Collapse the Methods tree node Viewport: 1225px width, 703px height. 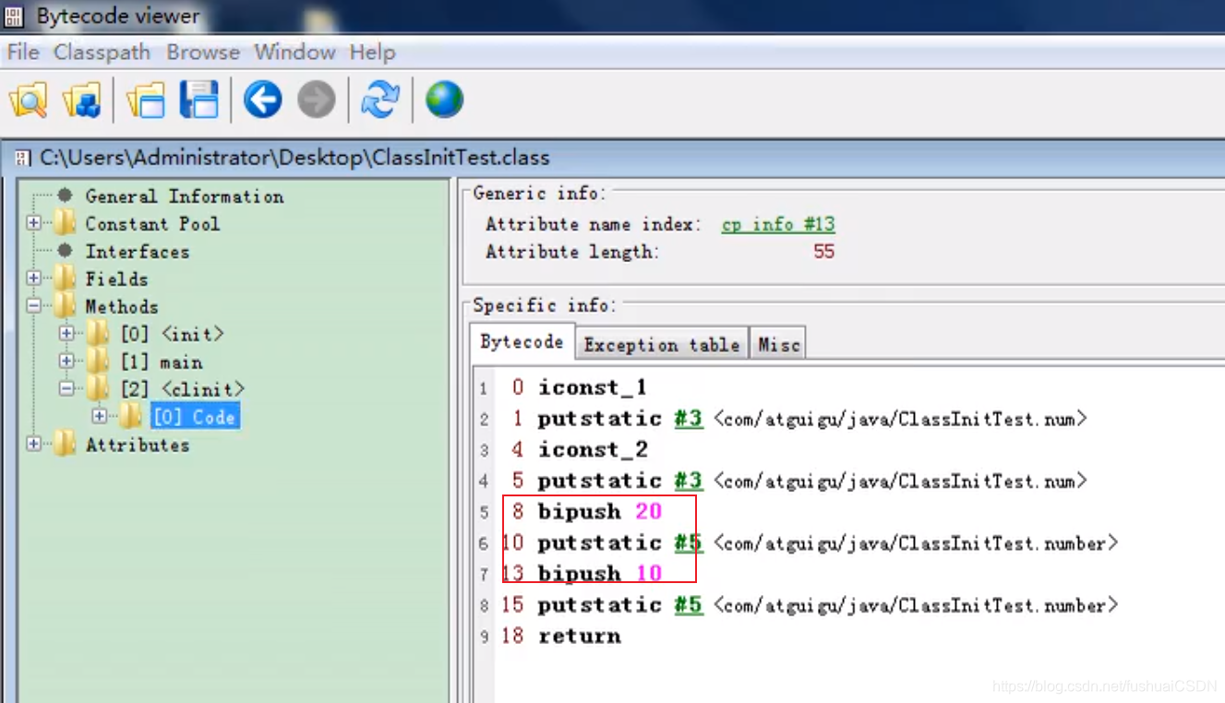(x=34, y=306)
